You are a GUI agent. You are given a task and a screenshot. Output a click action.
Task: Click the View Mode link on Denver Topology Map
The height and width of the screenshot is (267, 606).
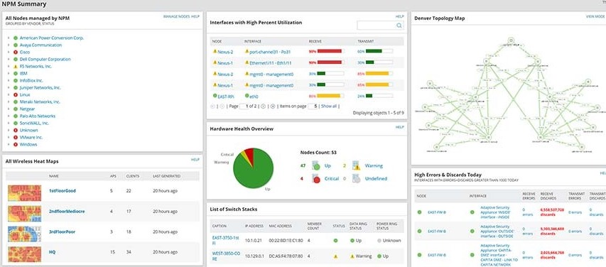coord(595,16)
